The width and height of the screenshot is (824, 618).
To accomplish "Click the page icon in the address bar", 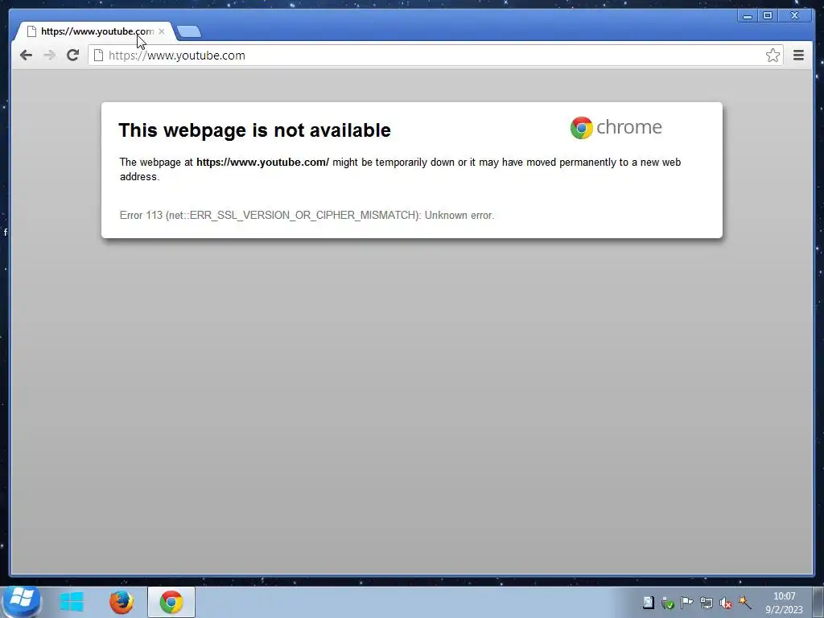I will point(98,56).
